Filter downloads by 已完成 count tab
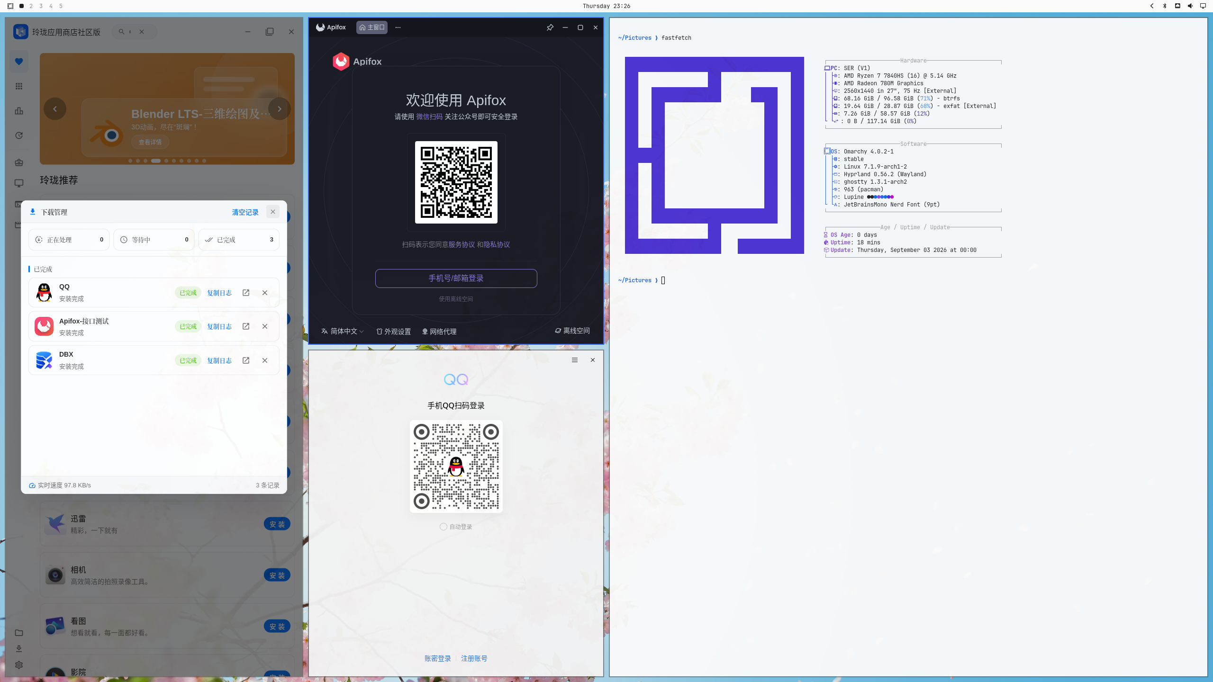Image resolution: width=1213 pixels, height=682 pixels. [x=239, y=240]
